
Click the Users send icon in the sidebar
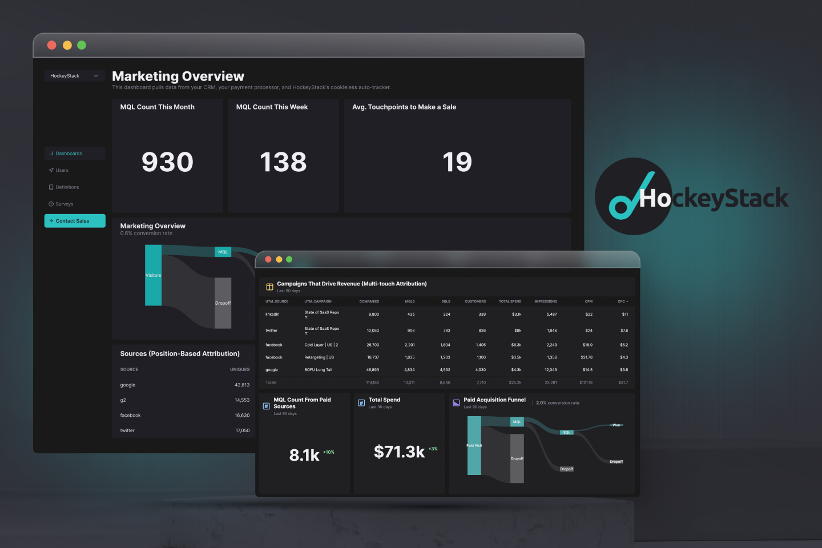[51, 170]
